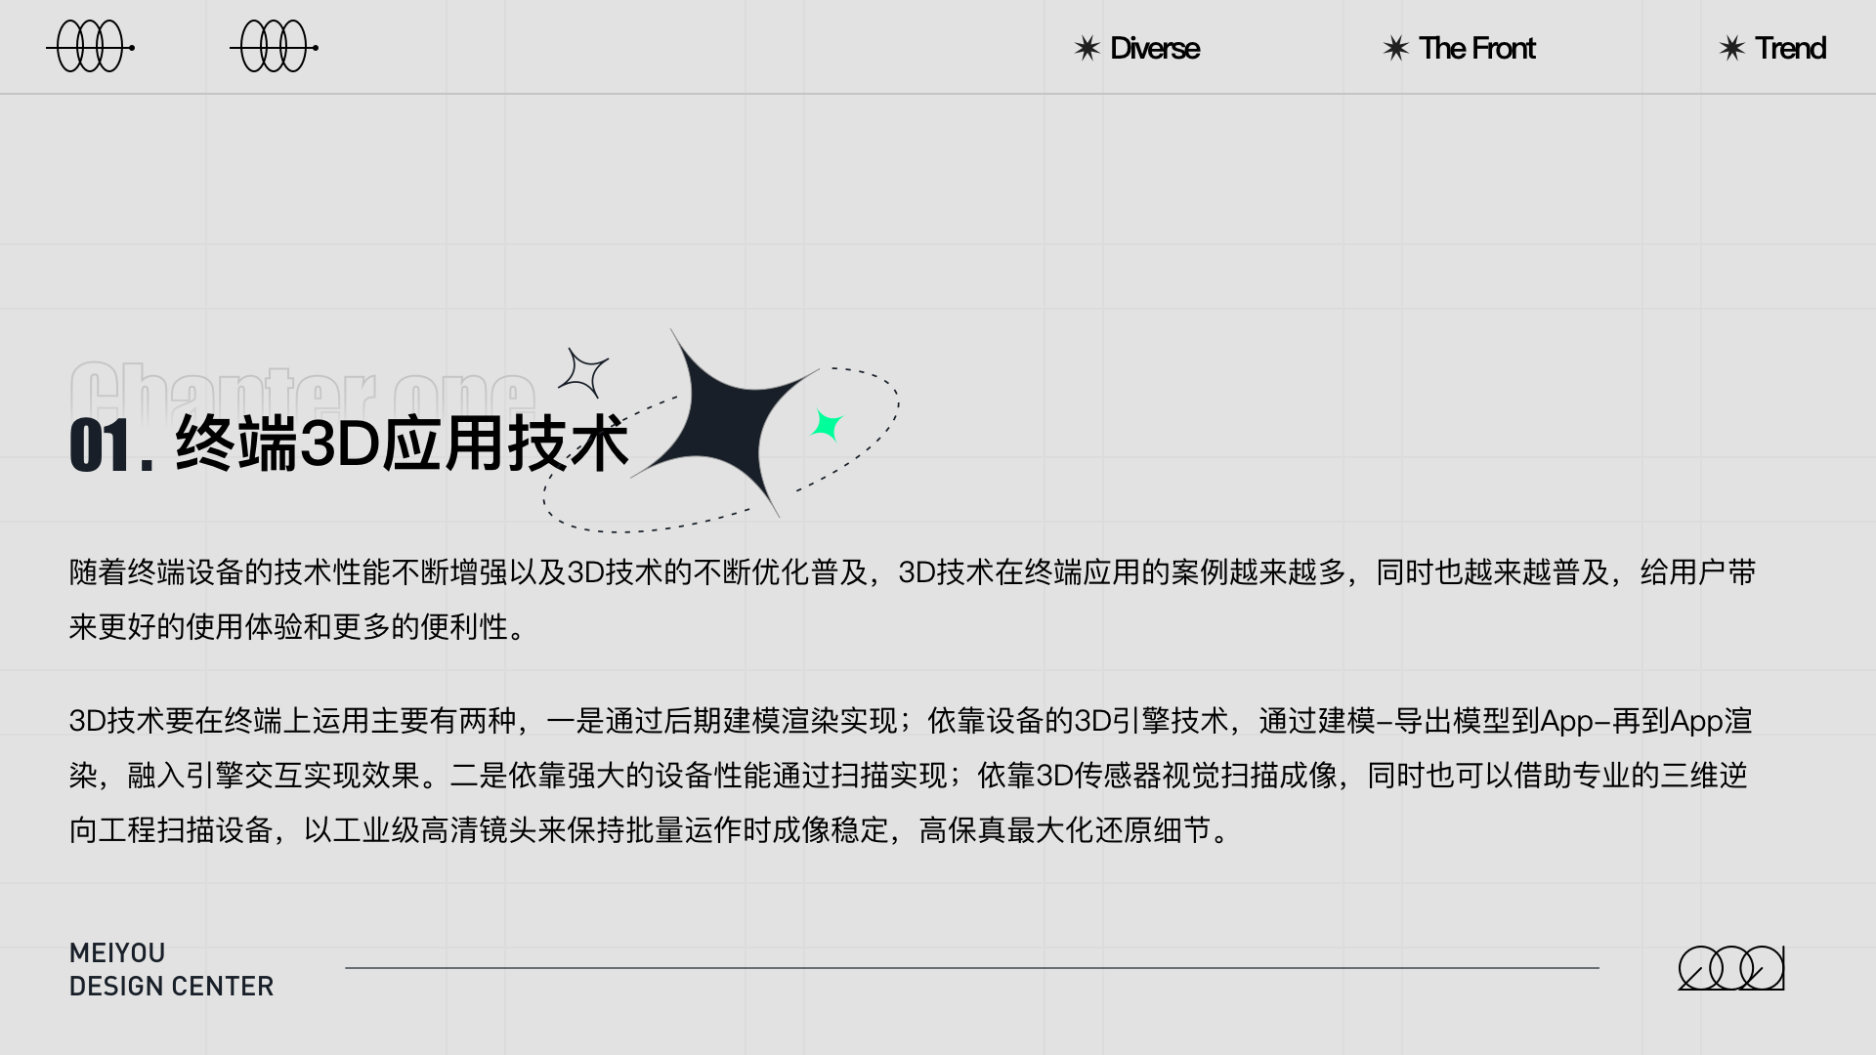1876x1055 pixels.
Task: Open The Front header item
Action: (x=1476, y=48)
